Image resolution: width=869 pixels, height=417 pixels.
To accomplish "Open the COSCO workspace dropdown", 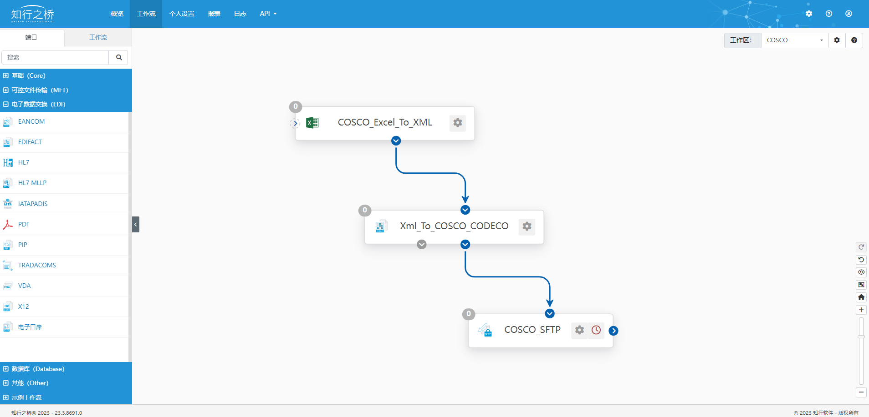I will click(795, 40).
